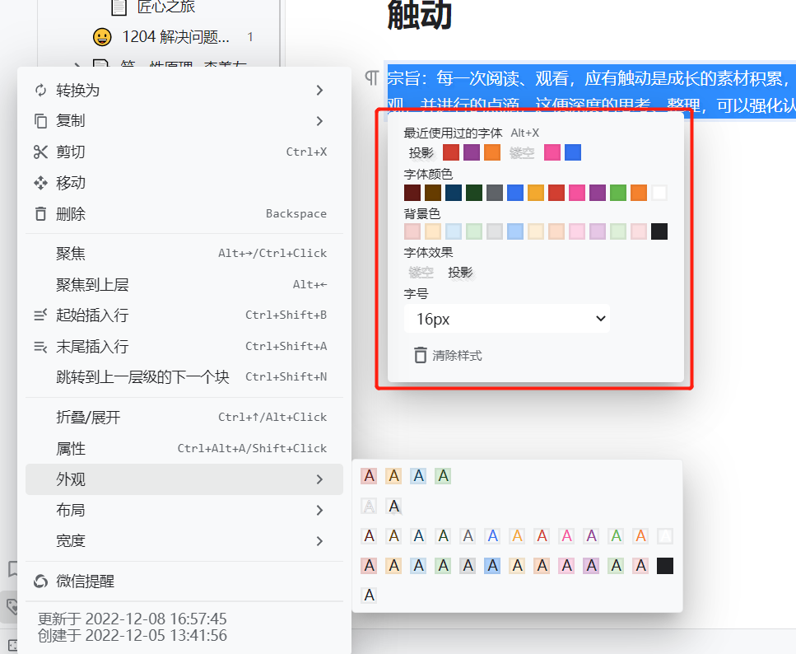The image size is (796, 654).
Task: Click the 触动 document title
Action: (419, 14)
